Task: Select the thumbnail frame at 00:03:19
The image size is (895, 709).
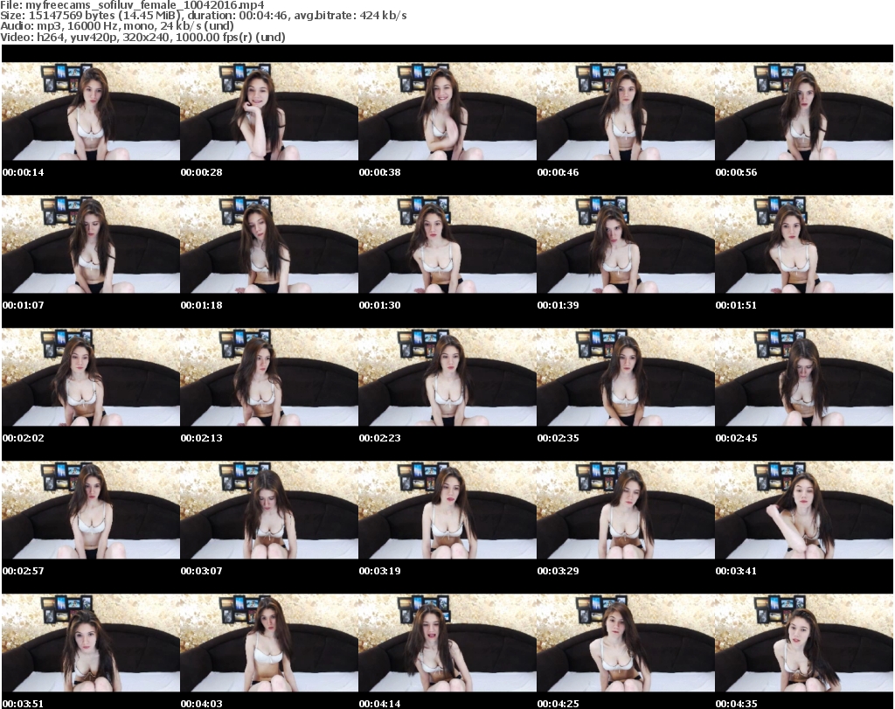Action: [447, 511]
